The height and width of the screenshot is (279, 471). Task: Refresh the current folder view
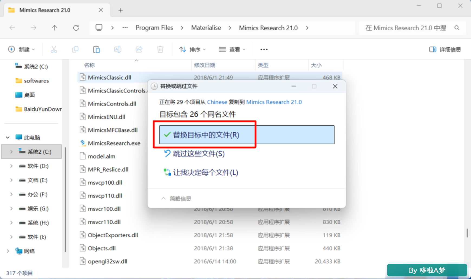tap(76, 28)
